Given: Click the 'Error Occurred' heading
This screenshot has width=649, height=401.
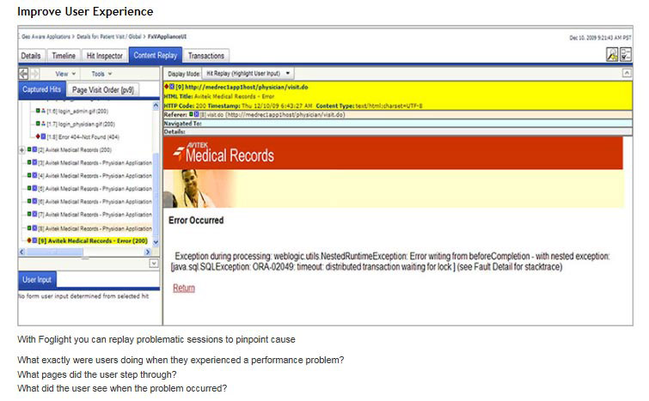Looking at the screenshot, I should click(x=196, y=220).
